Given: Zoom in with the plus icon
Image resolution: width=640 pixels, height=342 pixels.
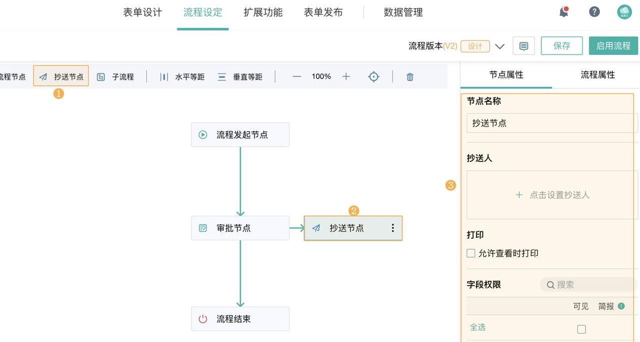Looking at the screenshot, I should pyautogui.click(x=346, y=76).
